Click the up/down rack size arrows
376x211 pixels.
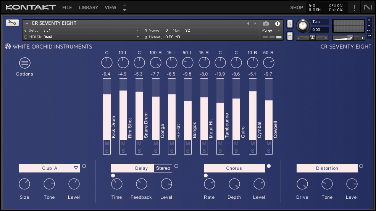pyautogui.click(x=124, y=8)
